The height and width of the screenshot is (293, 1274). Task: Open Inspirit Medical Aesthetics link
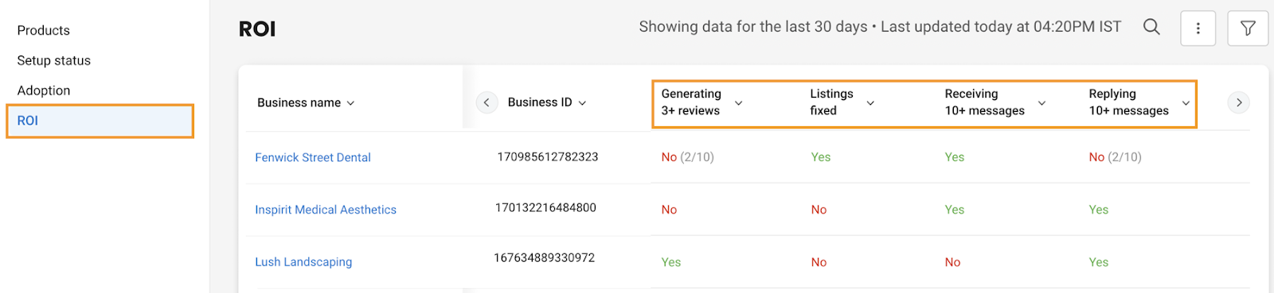(326, 210)
